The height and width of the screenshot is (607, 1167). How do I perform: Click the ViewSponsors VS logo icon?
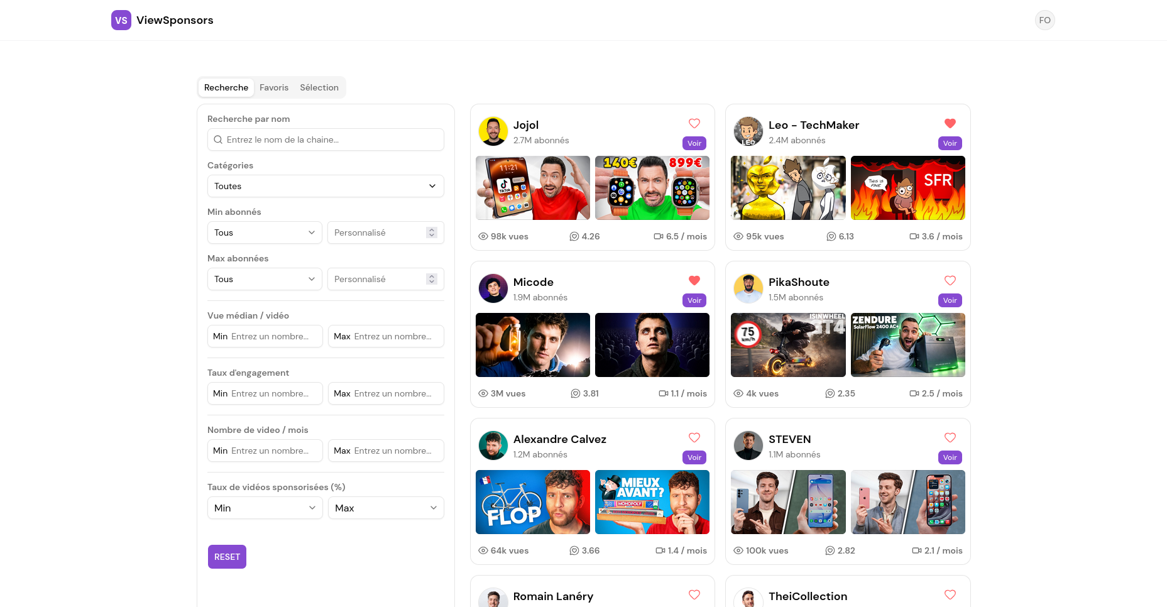121,20
